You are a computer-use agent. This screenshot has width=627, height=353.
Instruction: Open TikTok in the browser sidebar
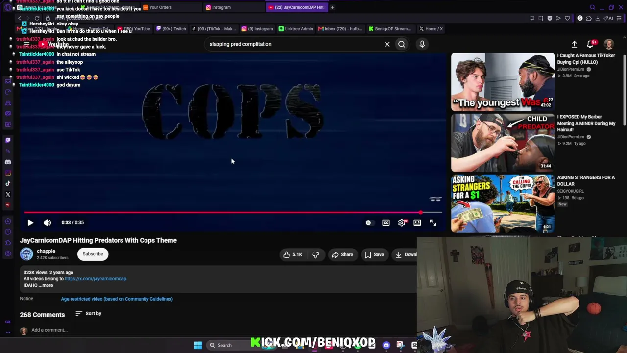[x=8, y=183]
